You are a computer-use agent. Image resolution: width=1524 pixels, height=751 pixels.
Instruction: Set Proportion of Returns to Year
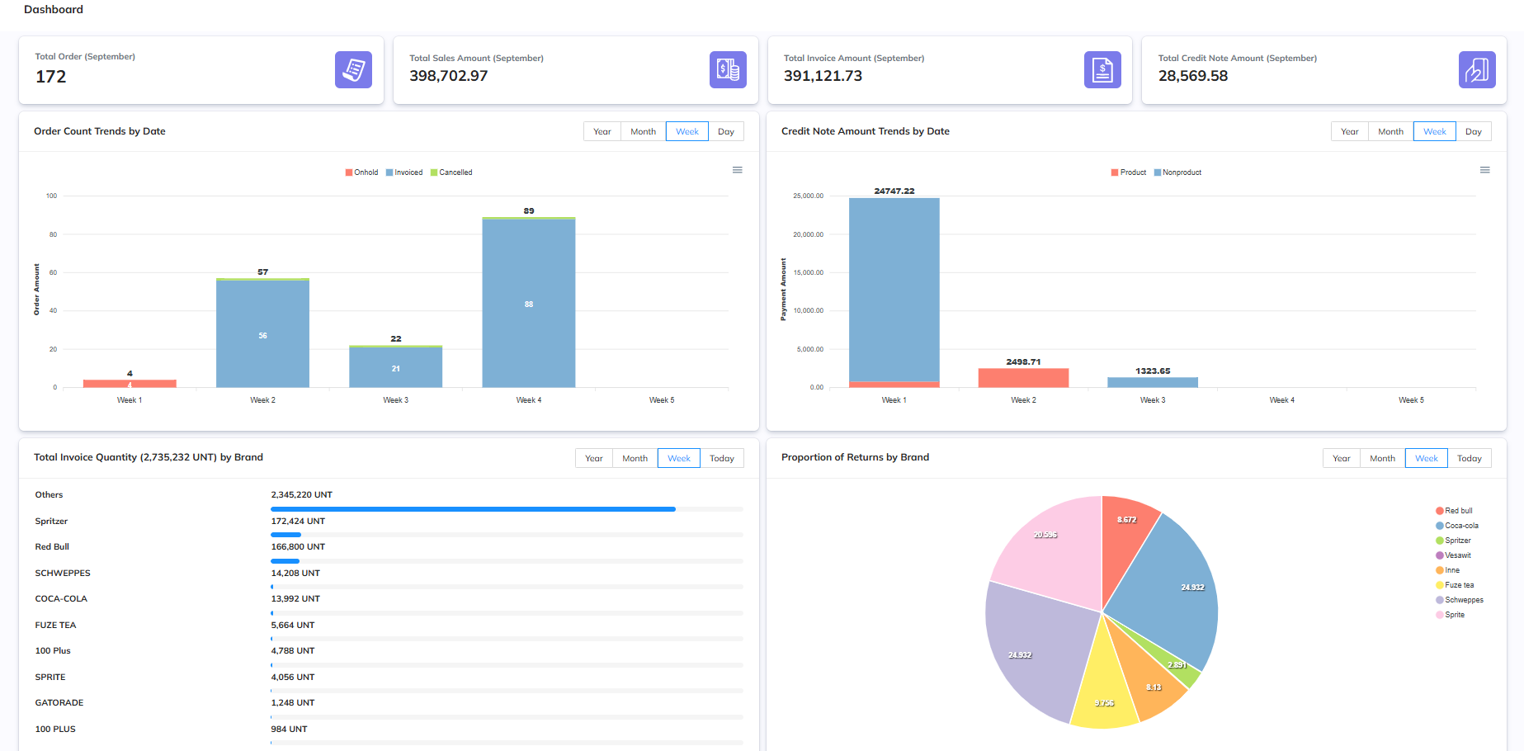[1342, 458]
